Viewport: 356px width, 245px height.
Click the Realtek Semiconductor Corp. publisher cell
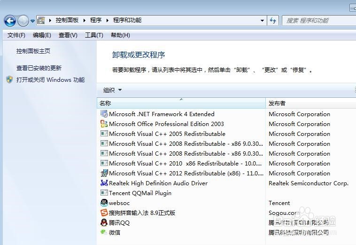click(x=308, y=183)
